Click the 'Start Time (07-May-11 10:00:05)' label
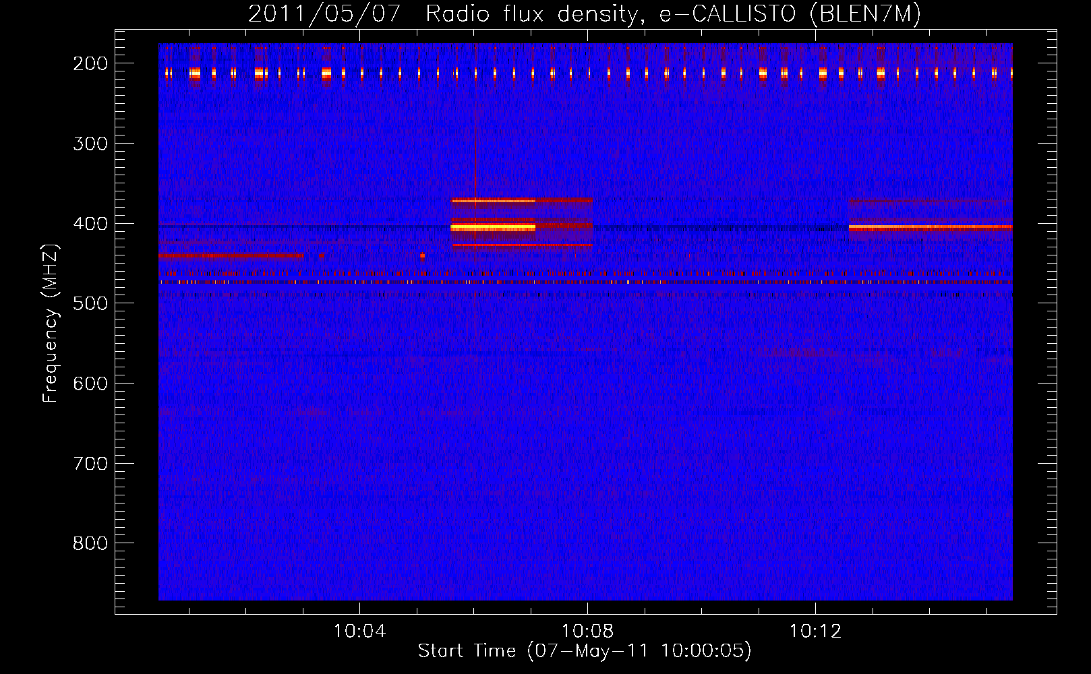 pos(585,651)
